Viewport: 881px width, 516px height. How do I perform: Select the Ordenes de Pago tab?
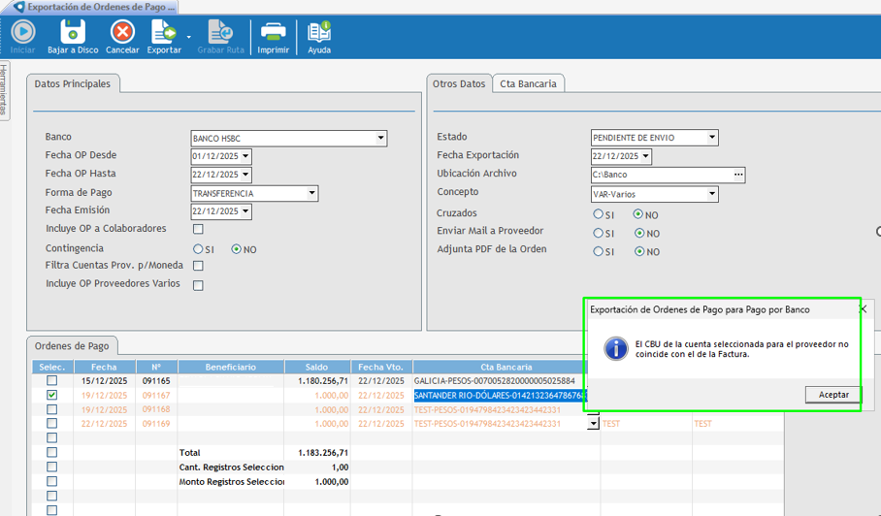tap(73, 346)
